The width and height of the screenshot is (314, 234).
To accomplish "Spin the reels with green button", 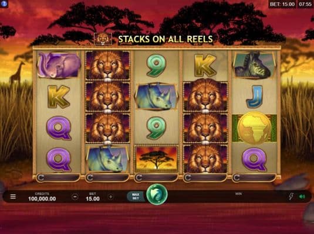I will pos(157,194).
